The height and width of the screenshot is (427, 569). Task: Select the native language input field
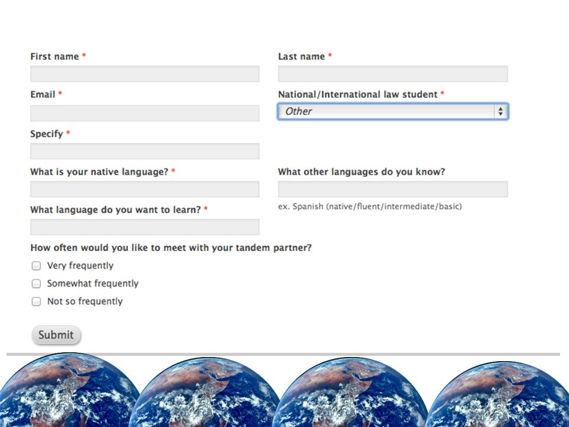[145, 189]
